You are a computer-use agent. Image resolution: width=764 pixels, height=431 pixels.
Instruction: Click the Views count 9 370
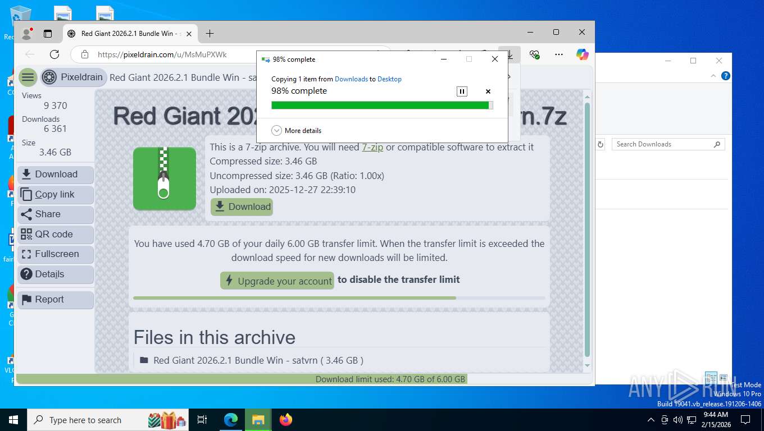coord(56,106)
